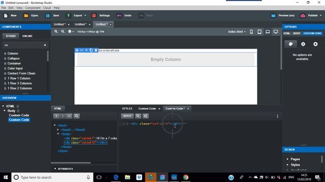
Task: Open the View menu
Action: 19,8
